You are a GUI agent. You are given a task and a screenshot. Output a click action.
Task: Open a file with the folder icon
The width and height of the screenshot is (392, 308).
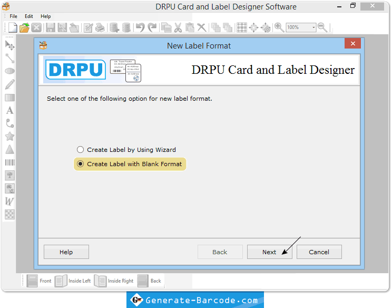[24, 27]
